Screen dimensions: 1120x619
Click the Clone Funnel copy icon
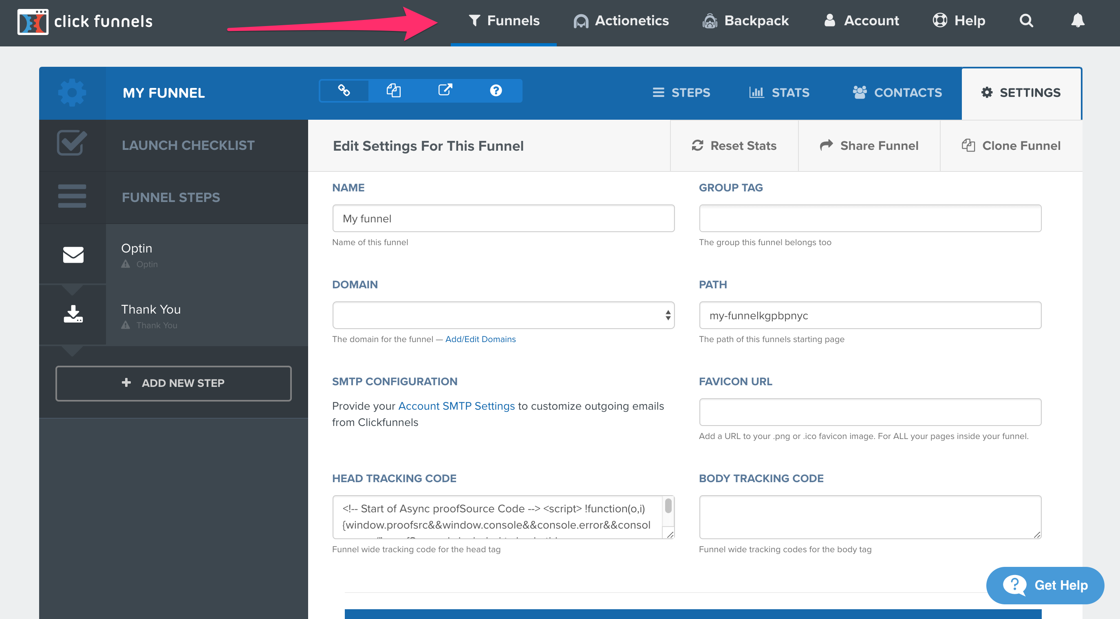tap(968, 145)
